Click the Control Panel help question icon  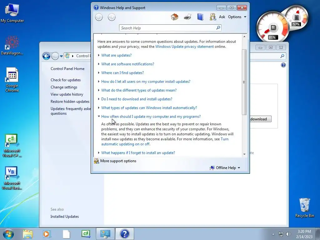(x=283, y=65)
